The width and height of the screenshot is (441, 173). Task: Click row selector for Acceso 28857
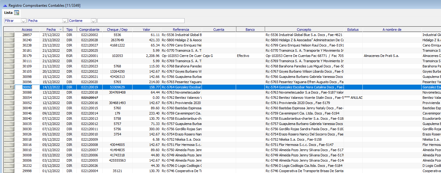point(9,35)
